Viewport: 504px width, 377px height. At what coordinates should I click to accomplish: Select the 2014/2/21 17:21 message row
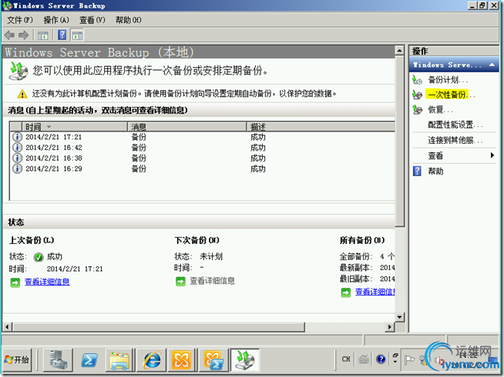point(203,137)
